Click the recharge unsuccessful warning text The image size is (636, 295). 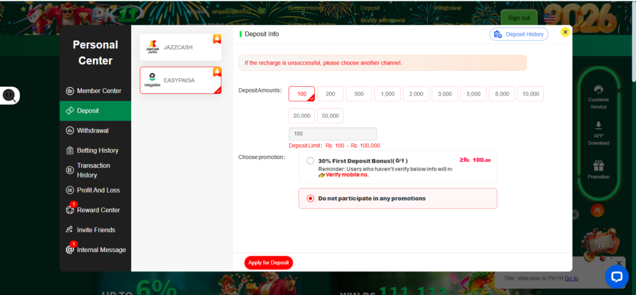(323, 63)
